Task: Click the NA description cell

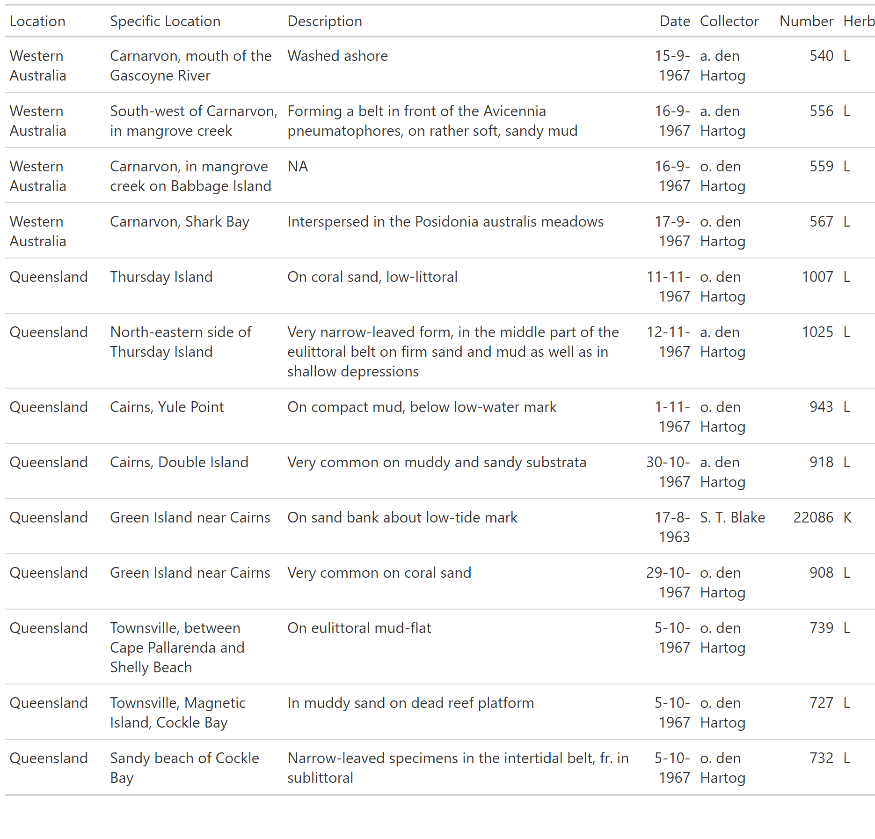Action: [x=298, y=166]
